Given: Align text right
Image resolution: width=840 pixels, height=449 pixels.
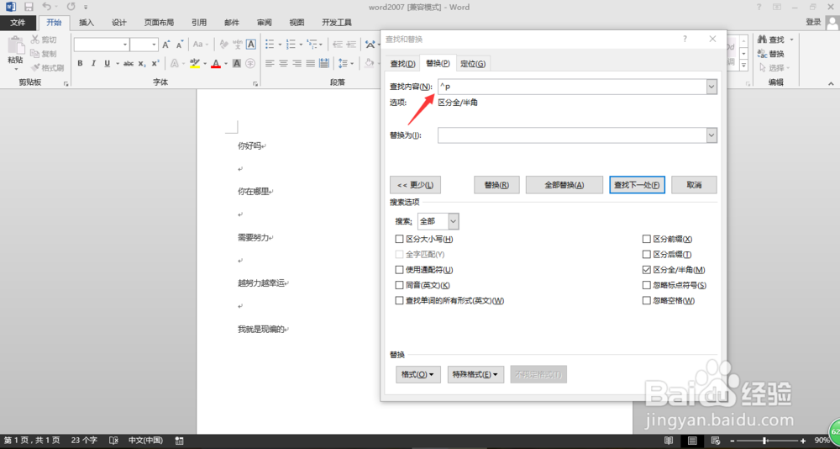Looking at the screenshot, I should pos(297,63).
